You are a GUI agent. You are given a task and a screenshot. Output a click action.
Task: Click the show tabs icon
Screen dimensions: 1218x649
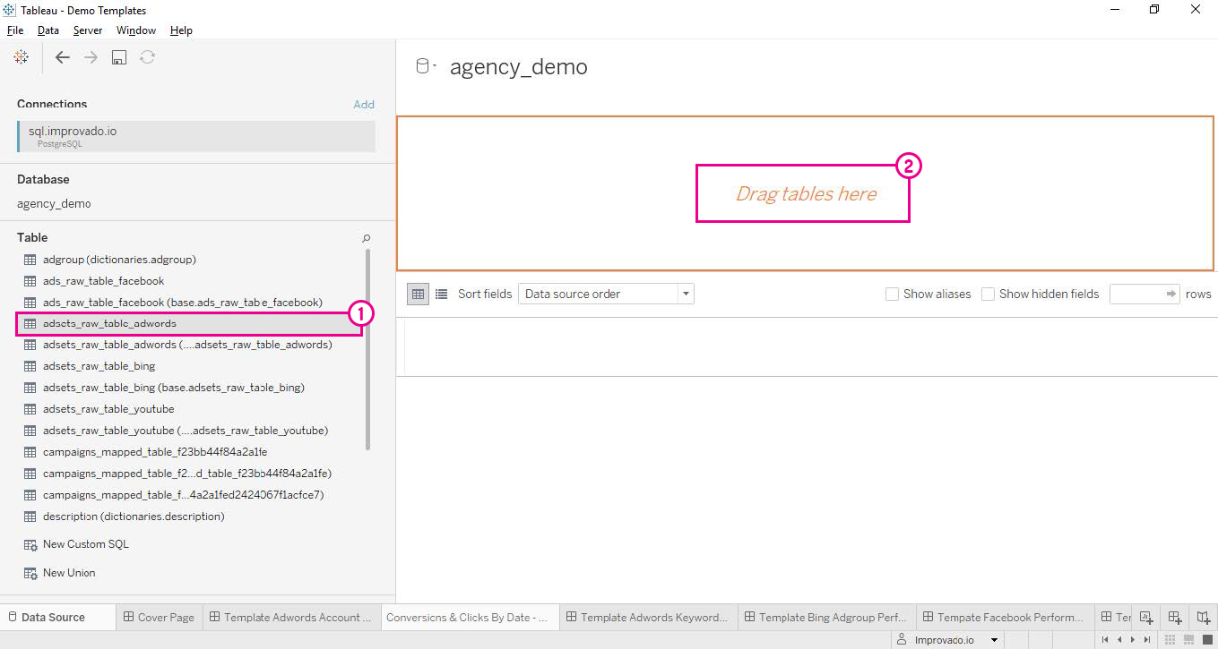(x=1207, y=640)
